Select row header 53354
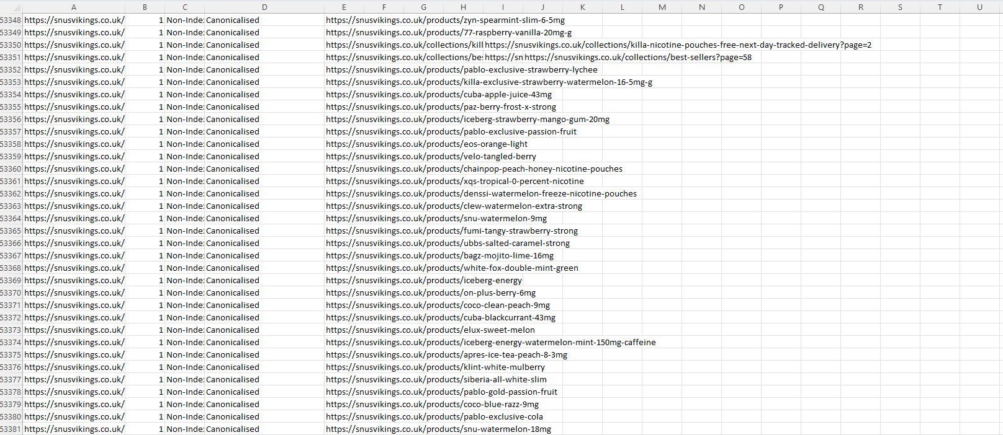This screenshot has height=435, width=1003. point(11,94)
